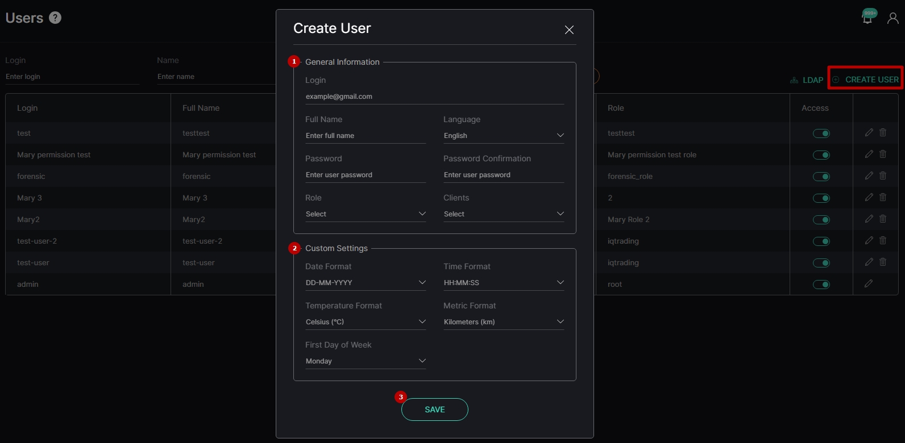Toggle access for test-user-2 row

pyautogui.click(x=821, y=241)
